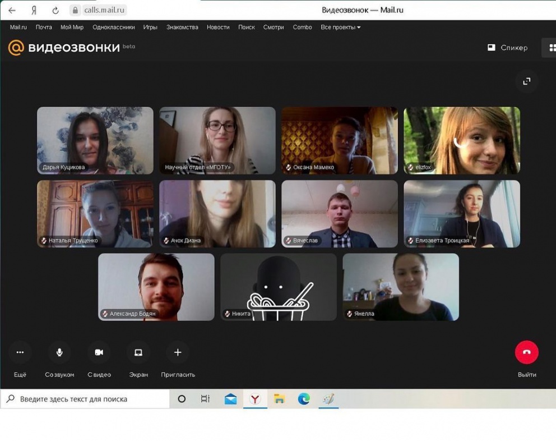The height and width of the screenshot is (441, 556).
Task: Select Александр Бодян's video tile
Action: tap(156, 287)
